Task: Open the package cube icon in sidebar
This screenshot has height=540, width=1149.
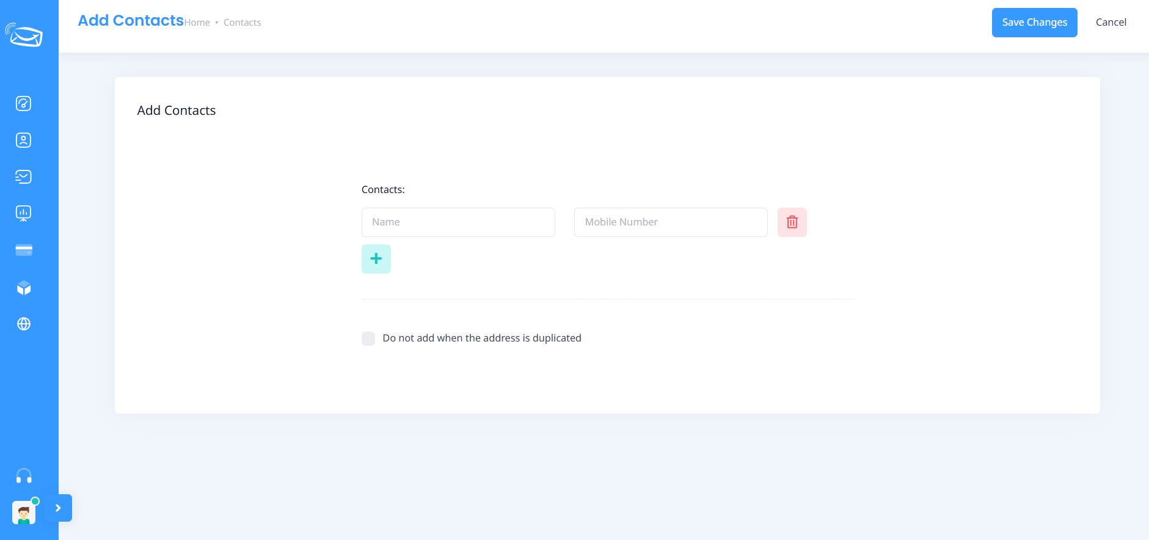Action: (24, 288)
